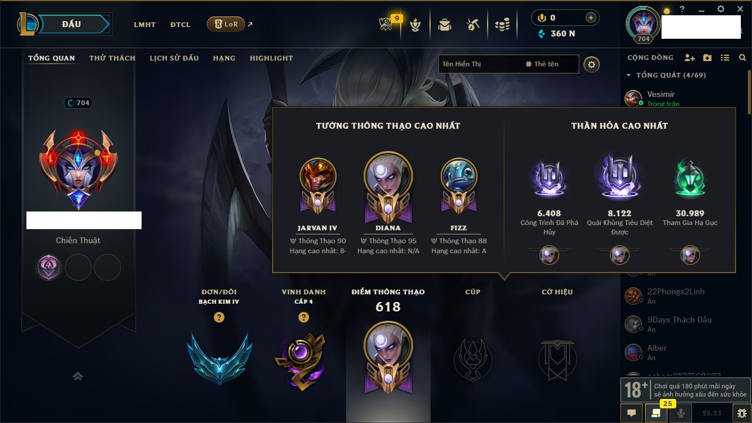Screen dimensions: 752x423
Task: Open the profile search settings gear
Action: [x=592, y=64]
